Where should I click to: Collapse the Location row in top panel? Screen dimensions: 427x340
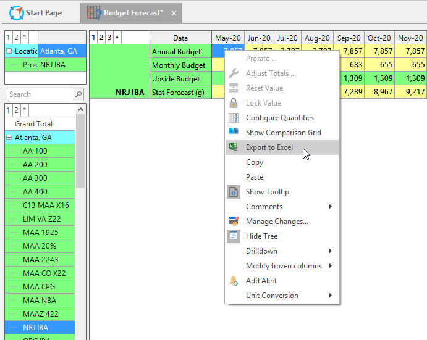pyautogui.click(x=9, y=51)
